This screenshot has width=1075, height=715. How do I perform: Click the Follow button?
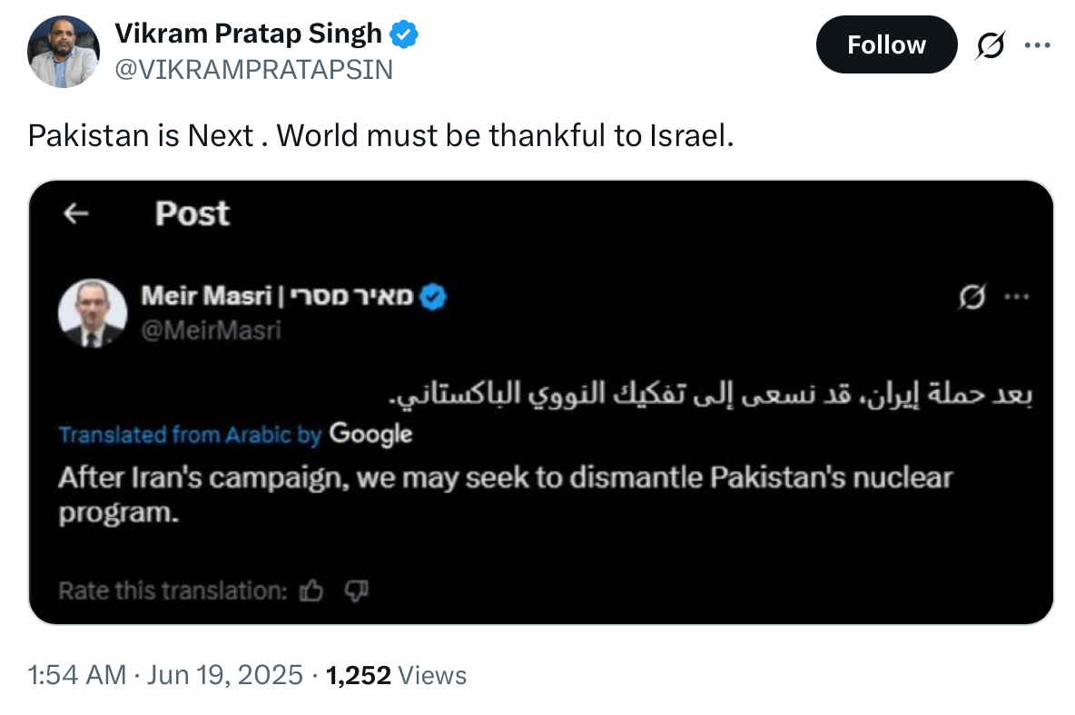tap(886, 45)
